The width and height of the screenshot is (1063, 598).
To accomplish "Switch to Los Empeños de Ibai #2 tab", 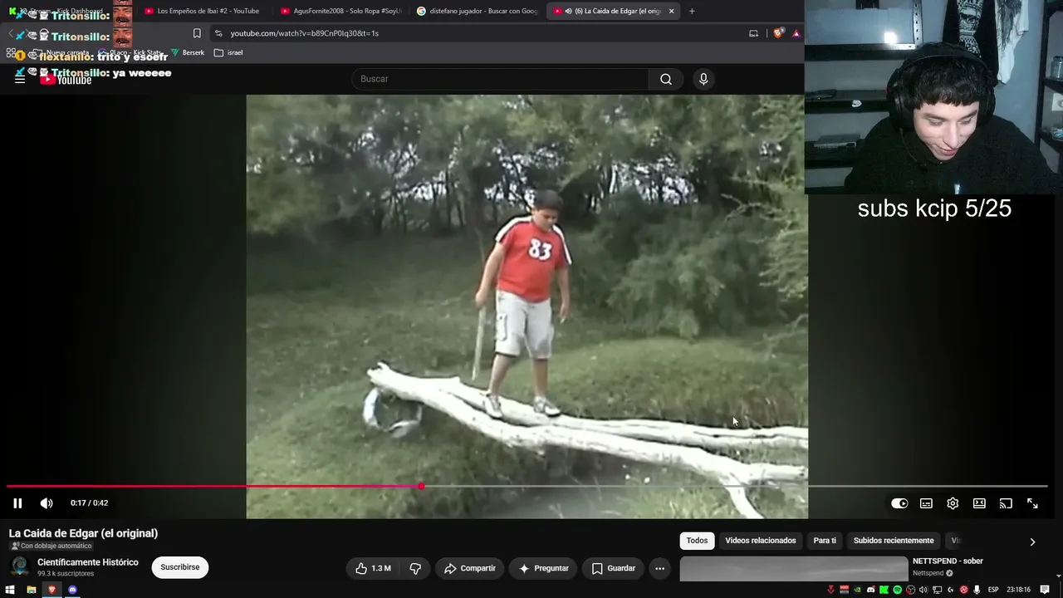I will (203, 11).
